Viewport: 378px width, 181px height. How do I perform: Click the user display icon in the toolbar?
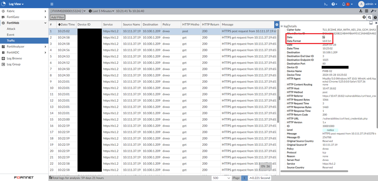(x=361, y=11)
